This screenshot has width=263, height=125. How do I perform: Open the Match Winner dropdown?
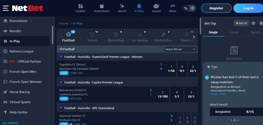pyautogui.click(x=181, y=49)
